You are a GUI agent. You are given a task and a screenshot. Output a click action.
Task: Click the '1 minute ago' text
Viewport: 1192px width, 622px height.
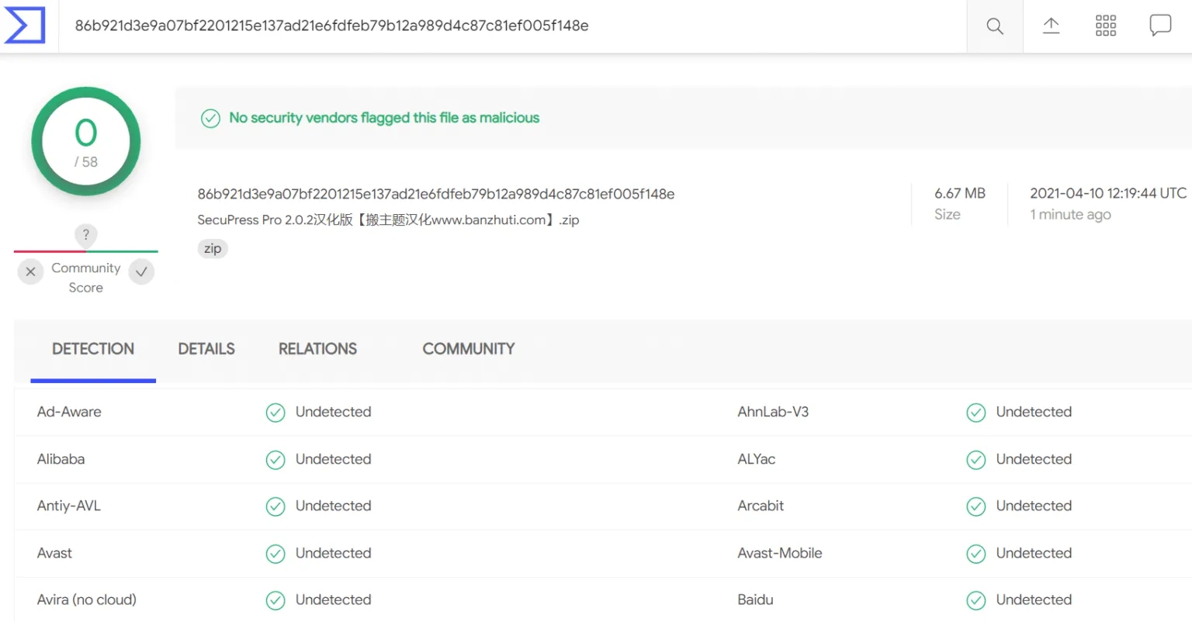[x=1070, y=215]
